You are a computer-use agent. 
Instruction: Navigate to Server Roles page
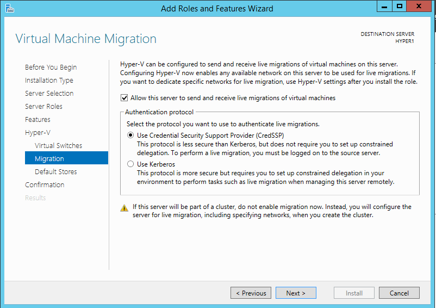[x=43, y=107]
